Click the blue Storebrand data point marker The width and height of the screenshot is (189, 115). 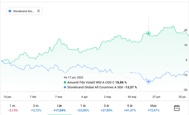(148, 81)
